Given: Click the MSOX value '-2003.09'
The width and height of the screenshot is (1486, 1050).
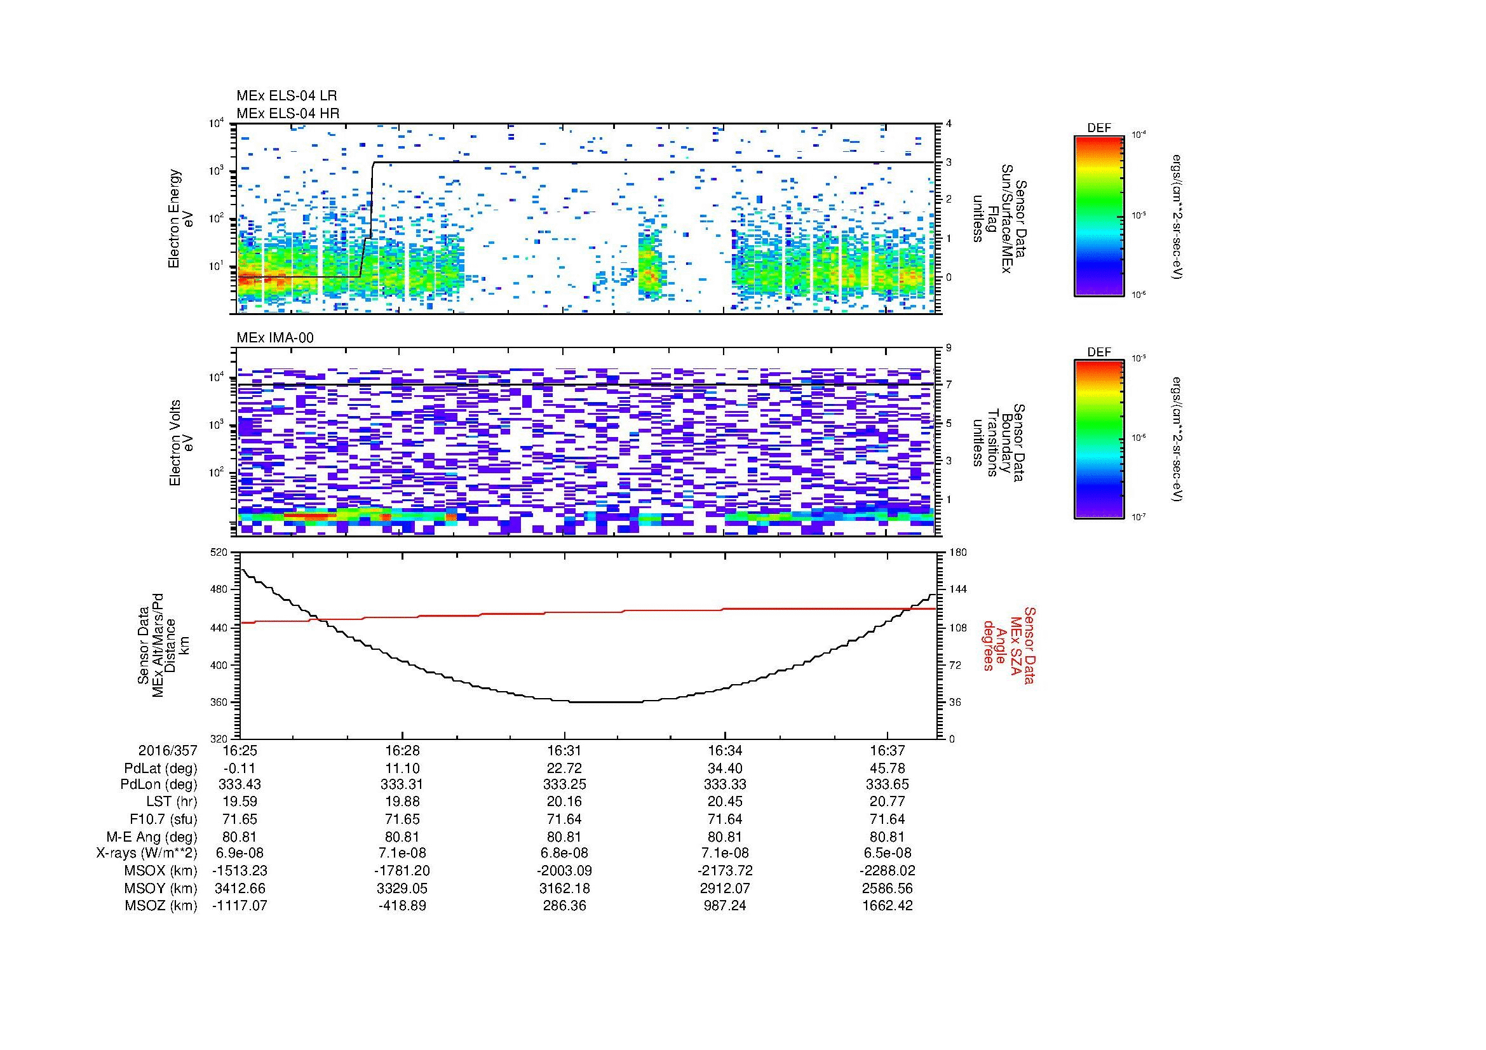Looking at the screenshot, I should pyautogui.click(x=564, y=871).
